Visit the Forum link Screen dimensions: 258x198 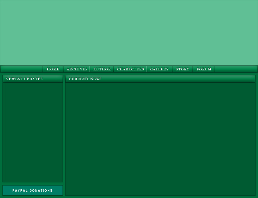click(x=203, y=69)
